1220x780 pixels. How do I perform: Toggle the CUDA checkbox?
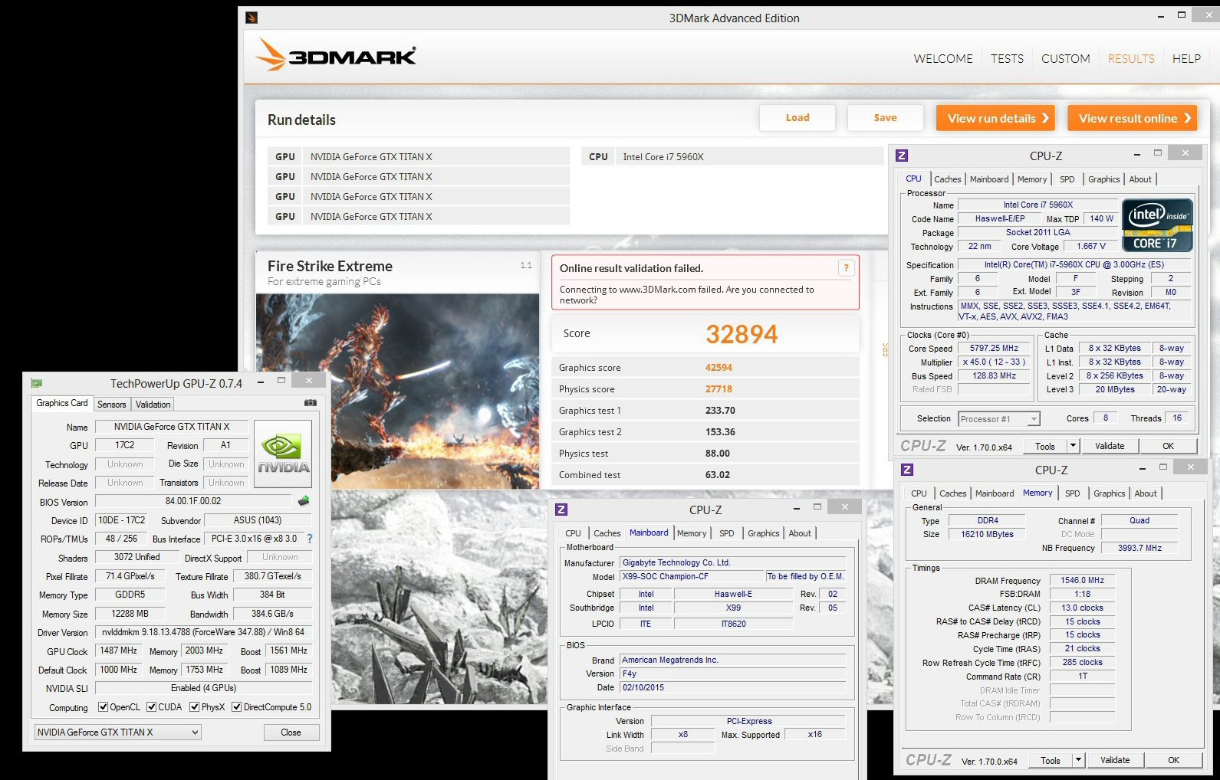pyautogui.click(x=152, y=707)
